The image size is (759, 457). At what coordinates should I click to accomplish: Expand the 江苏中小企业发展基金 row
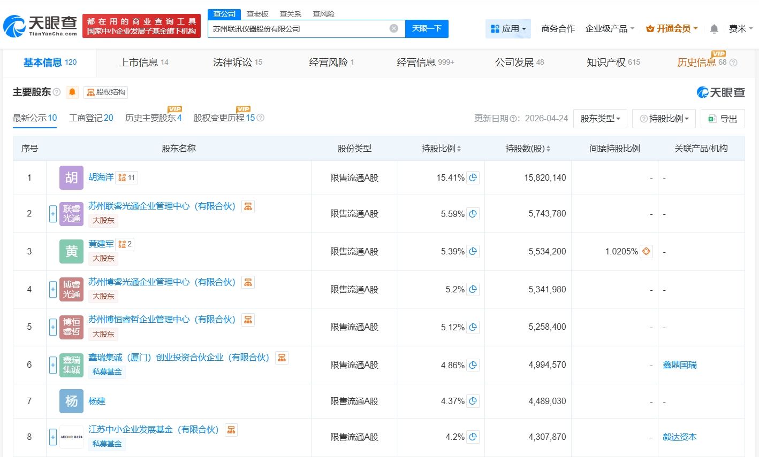coord(53,437)
